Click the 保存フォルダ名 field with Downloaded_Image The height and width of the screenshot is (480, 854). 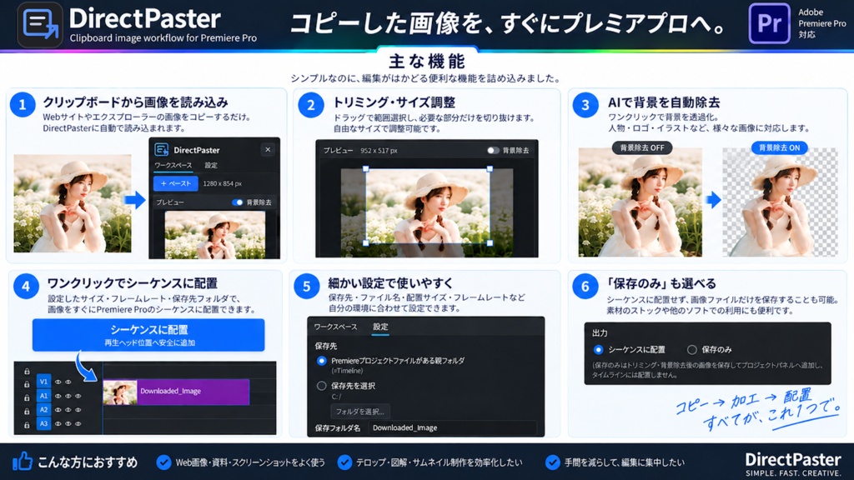click(452, 427)
